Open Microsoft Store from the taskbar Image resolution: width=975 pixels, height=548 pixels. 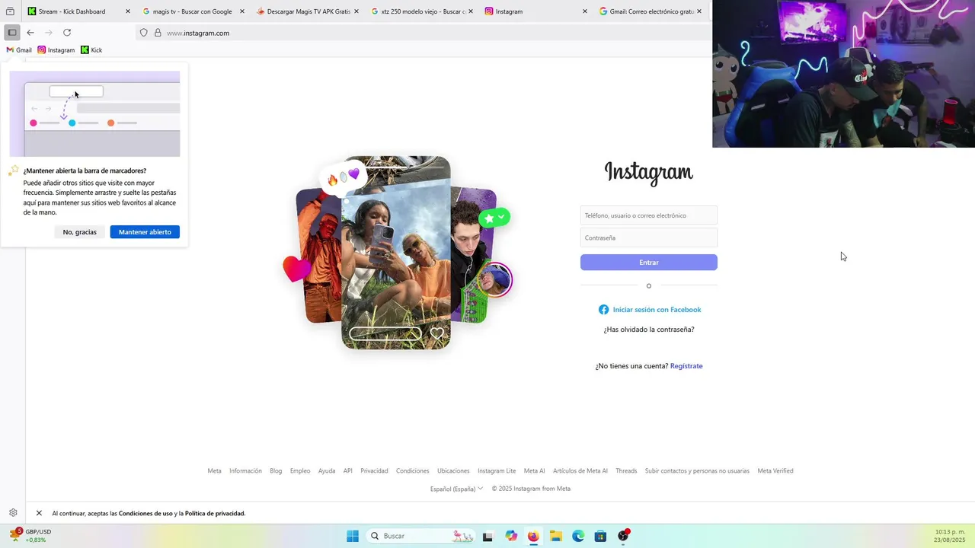600,536
